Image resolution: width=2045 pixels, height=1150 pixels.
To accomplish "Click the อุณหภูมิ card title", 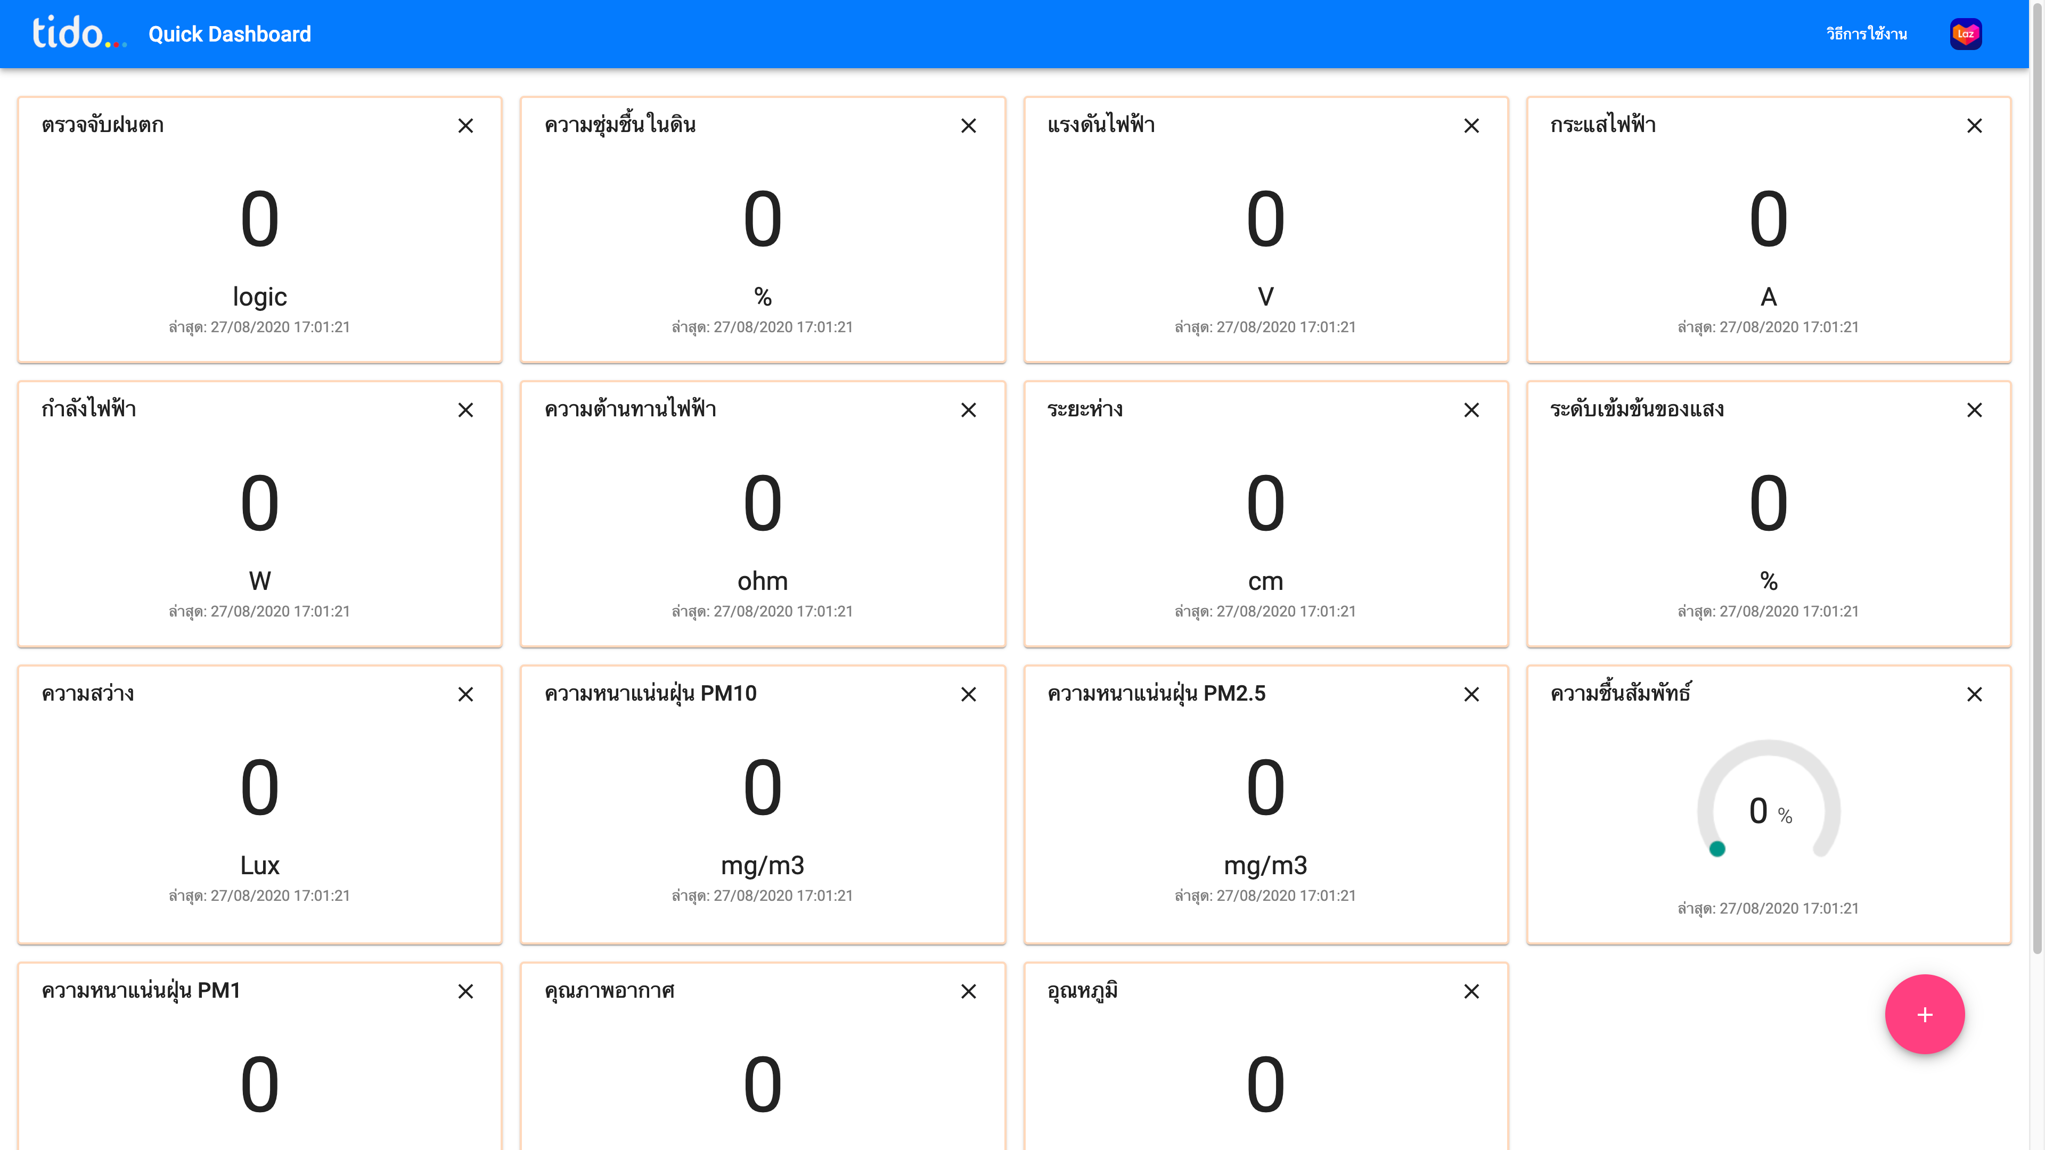I will tap(1082, 990).
